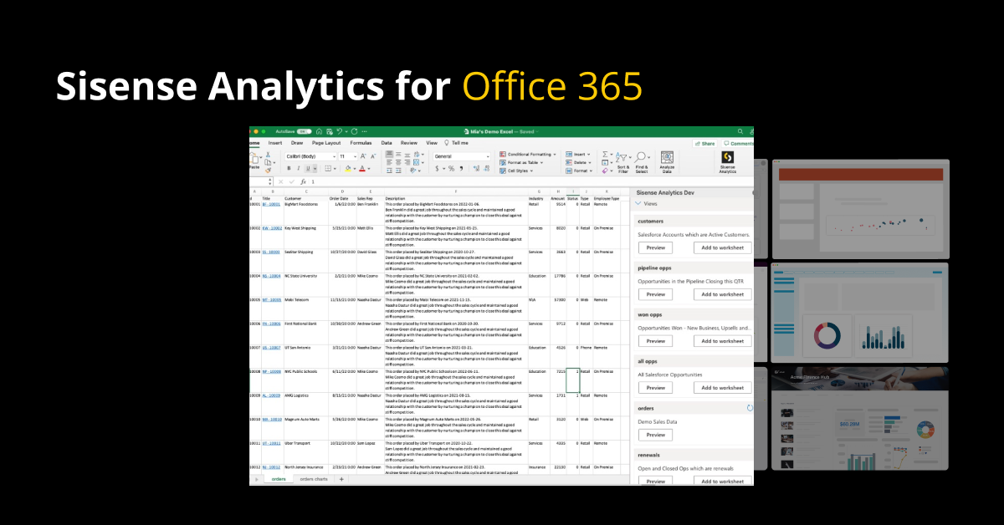
Task: Click the italic formatting icon
Action: point(298,168)
